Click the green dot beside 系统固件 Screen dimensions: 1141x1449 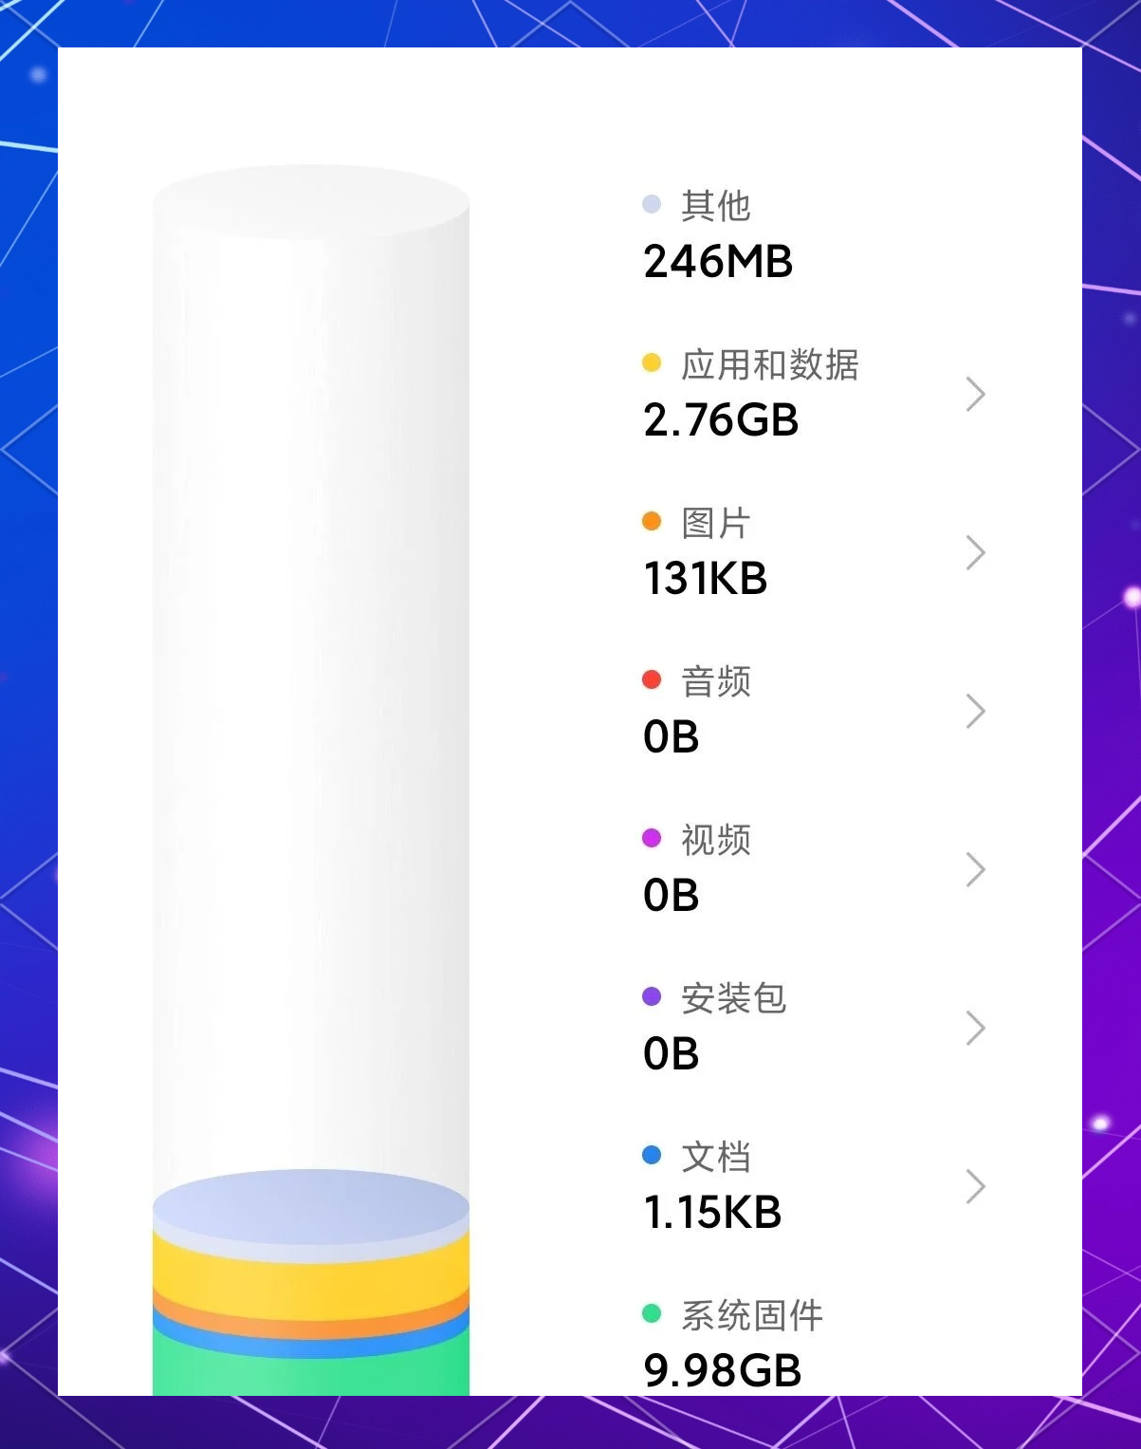[652, 1313]
